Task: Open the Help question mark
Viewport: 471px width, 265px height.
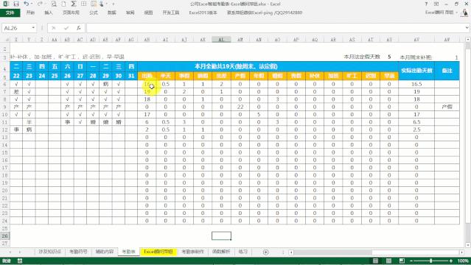Action: 426,4
